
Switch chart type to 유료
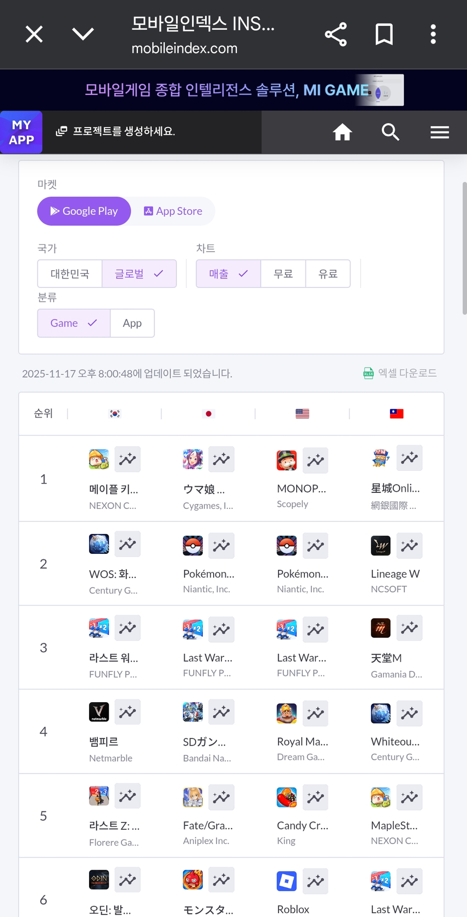328,274
